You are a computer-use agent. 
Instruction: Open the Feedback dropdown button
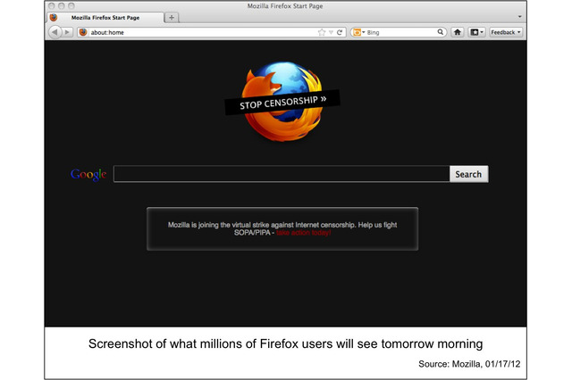point(506,32)
